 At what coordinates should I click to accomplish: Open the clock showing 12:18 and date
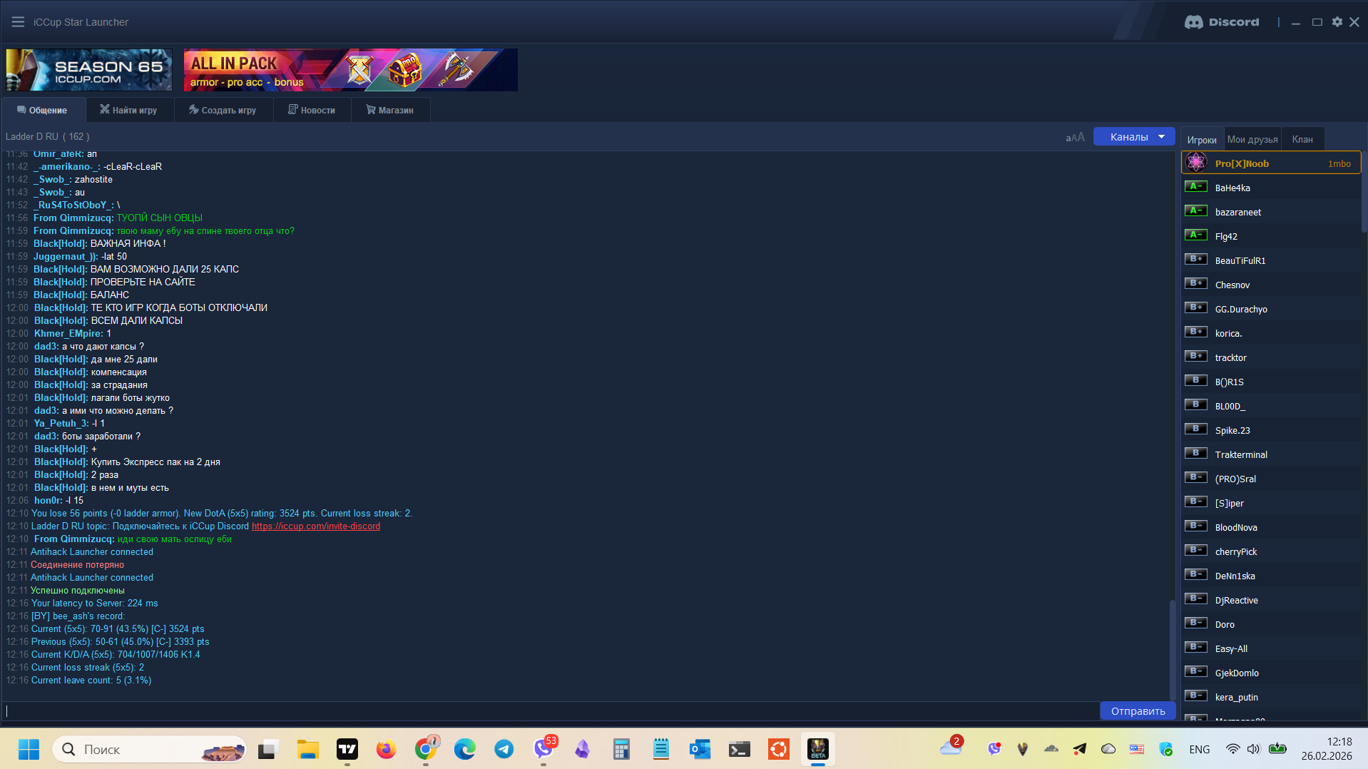pos(1327,749)
